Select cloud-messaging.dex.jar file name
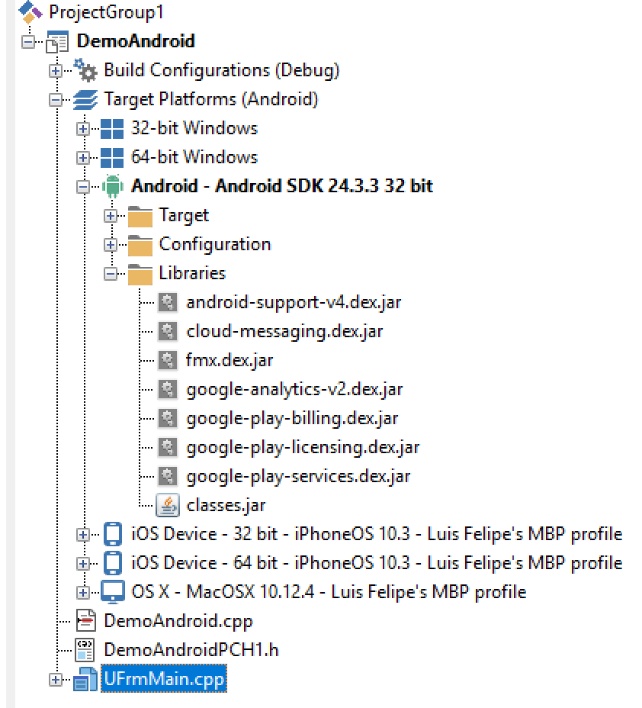The image size is (642, 708). tap(284, 332)
